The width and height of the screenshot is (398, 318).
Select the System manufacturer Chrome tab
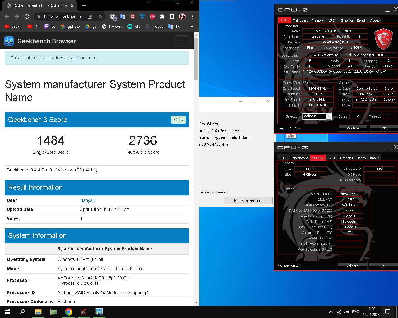coord(40,6)
